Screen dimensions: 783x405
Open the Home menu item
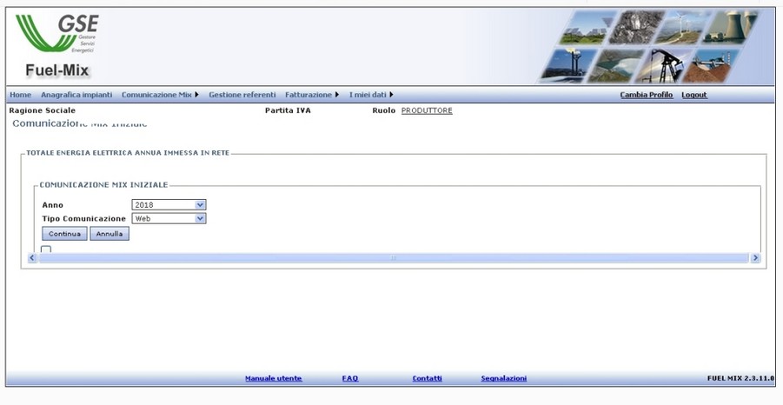point(21,95)
